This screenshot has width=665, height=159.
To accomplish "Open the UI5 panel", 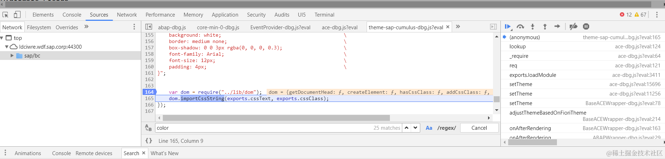I will coord(302,15).
